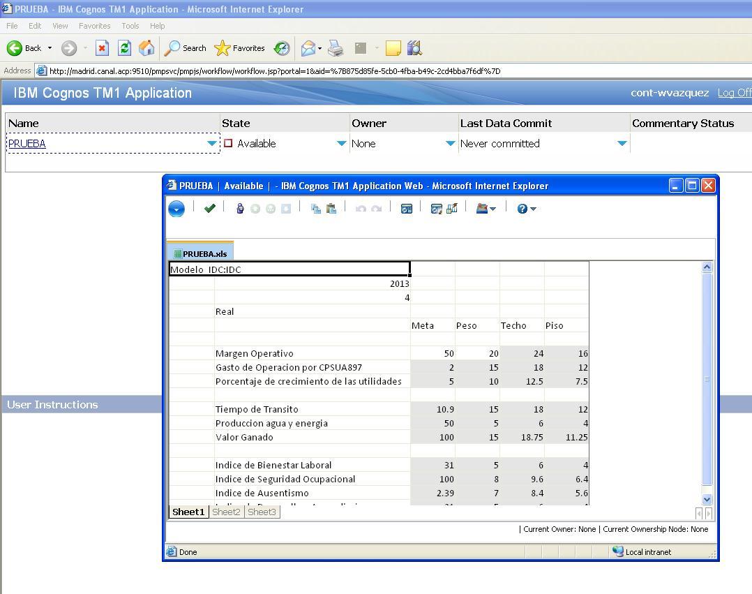This screenshot has width=752, height=594.
Task: Click the Favorites star icon
Action: tap(222, 48)
